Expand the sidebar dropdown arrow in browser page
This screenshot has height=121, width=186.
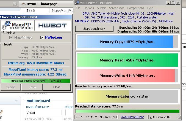point(16,101)
